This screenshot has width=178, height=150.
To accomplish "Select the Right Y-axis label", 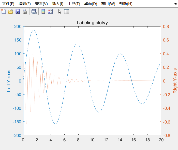I will click(x=175, y=81).
